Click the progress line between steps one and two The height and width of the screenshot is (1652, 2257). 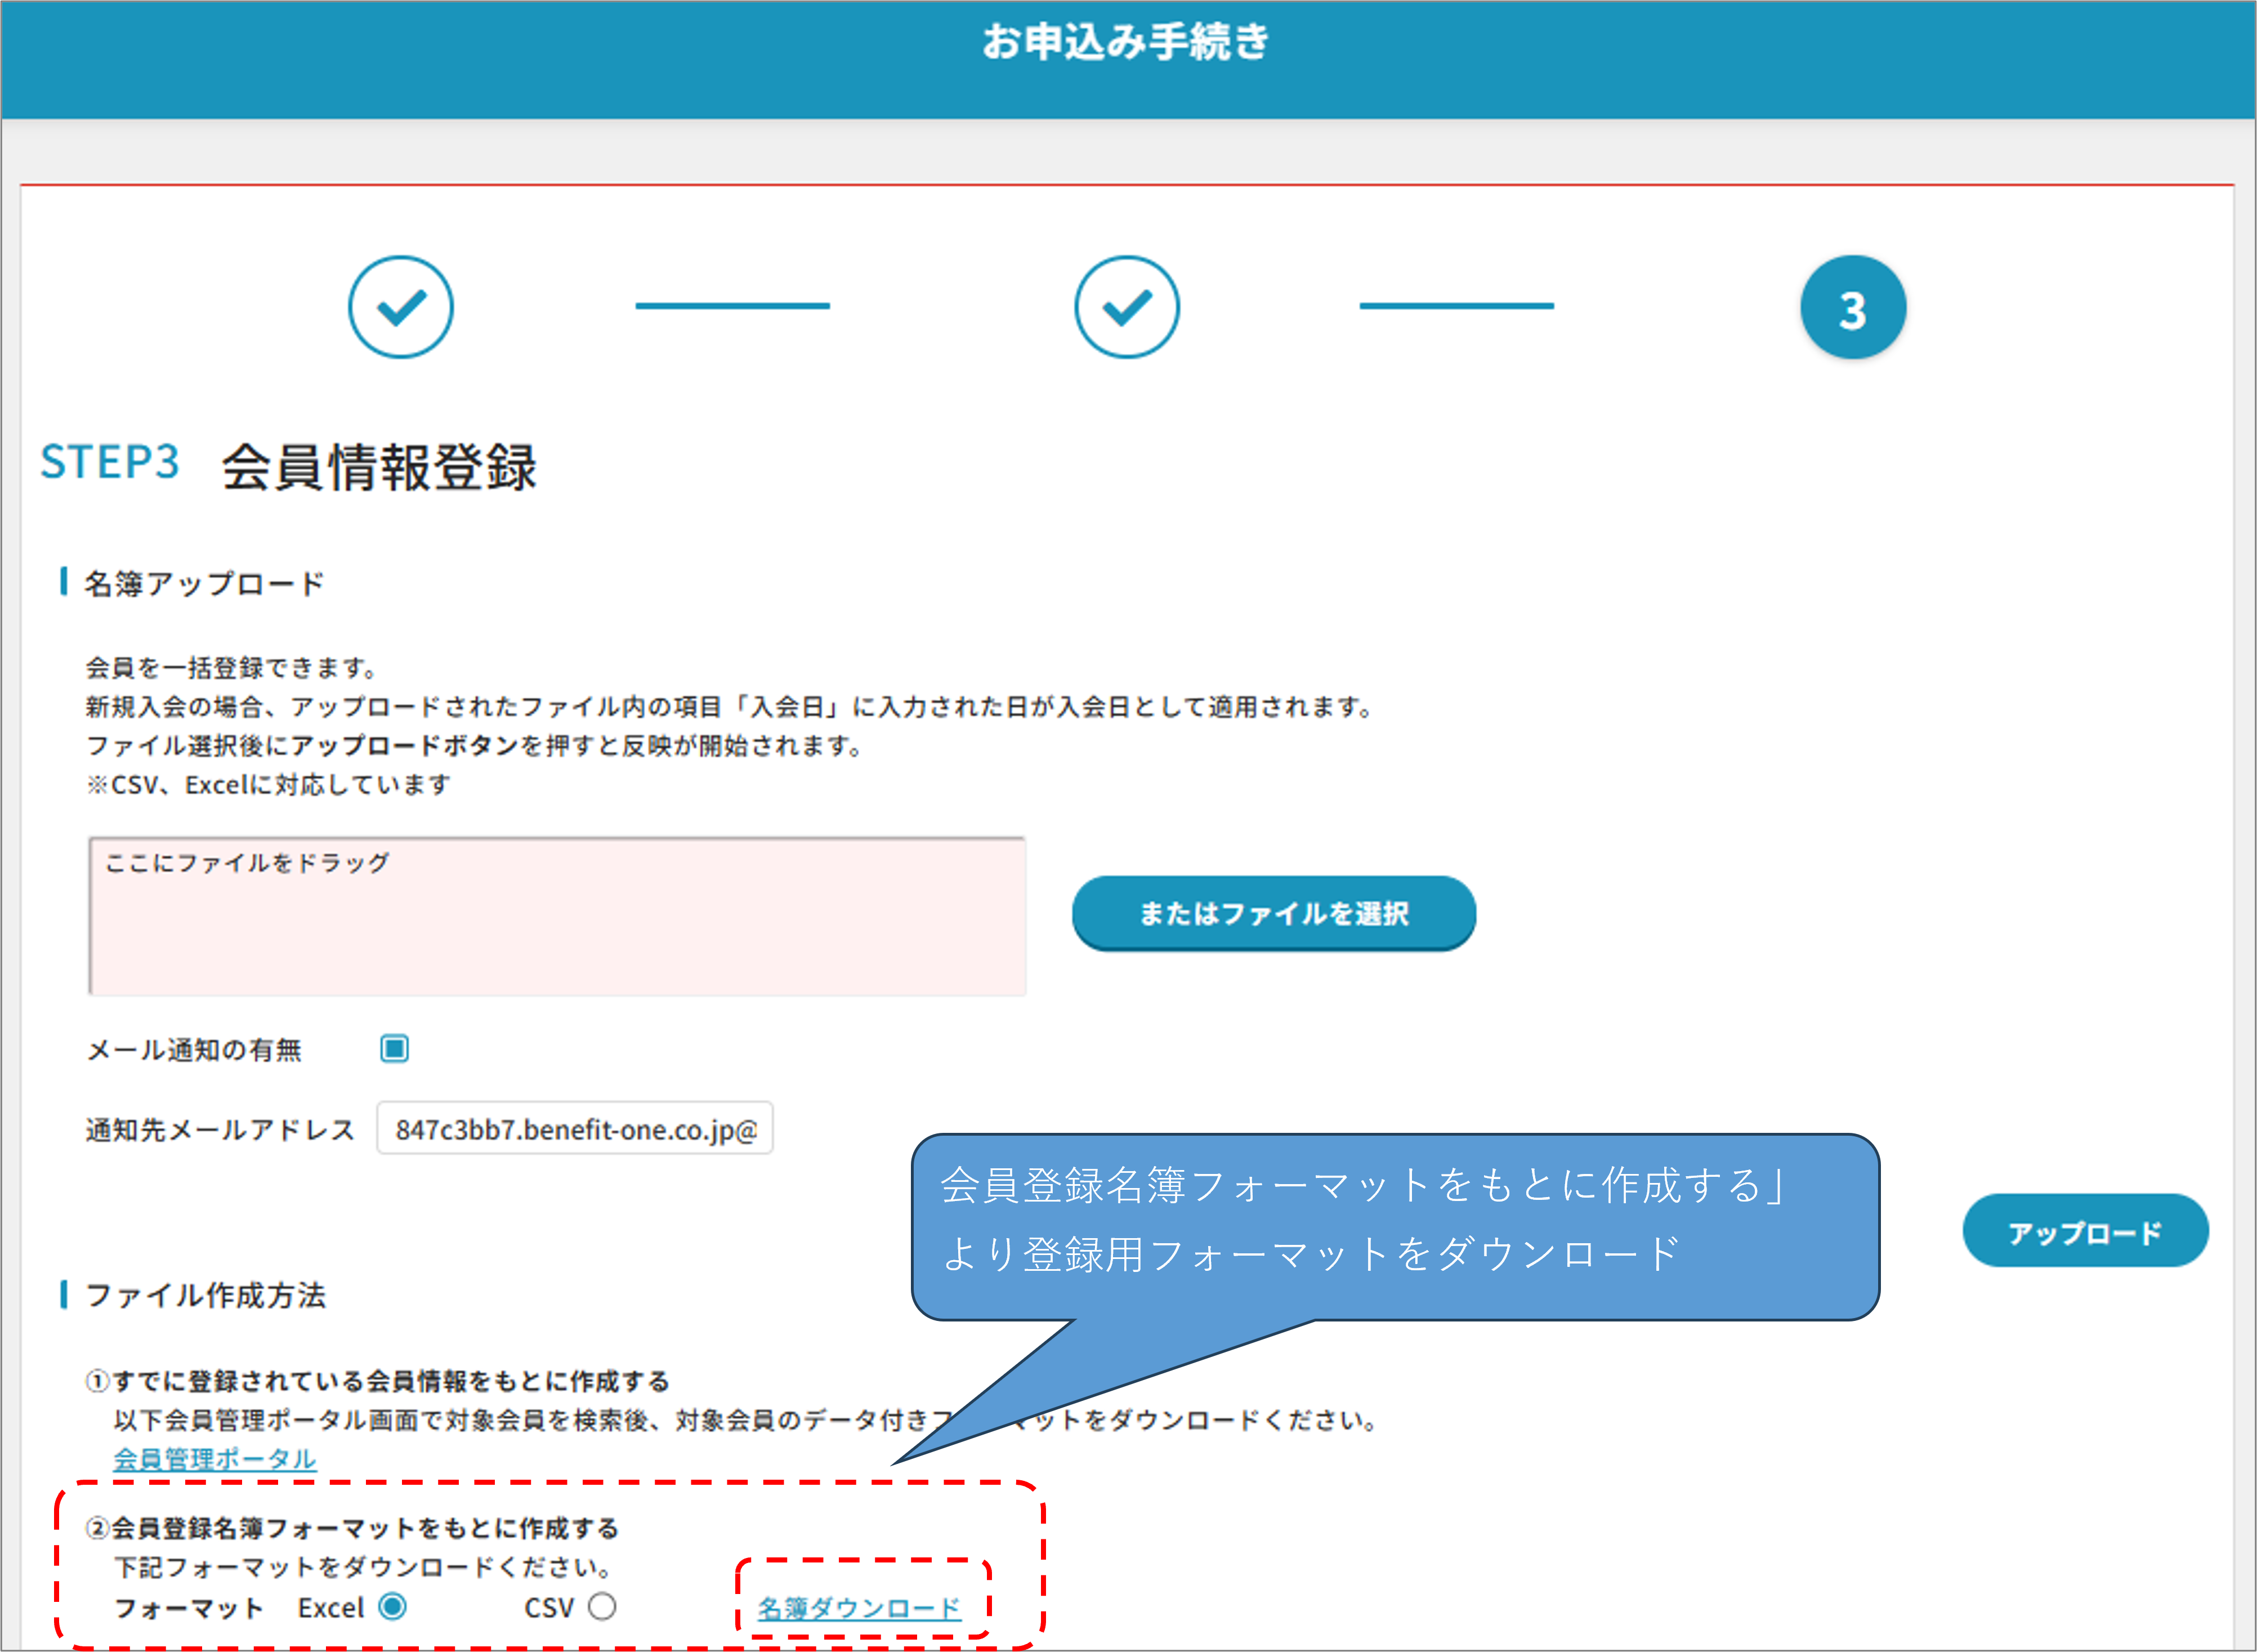click(x=732, y=306)
